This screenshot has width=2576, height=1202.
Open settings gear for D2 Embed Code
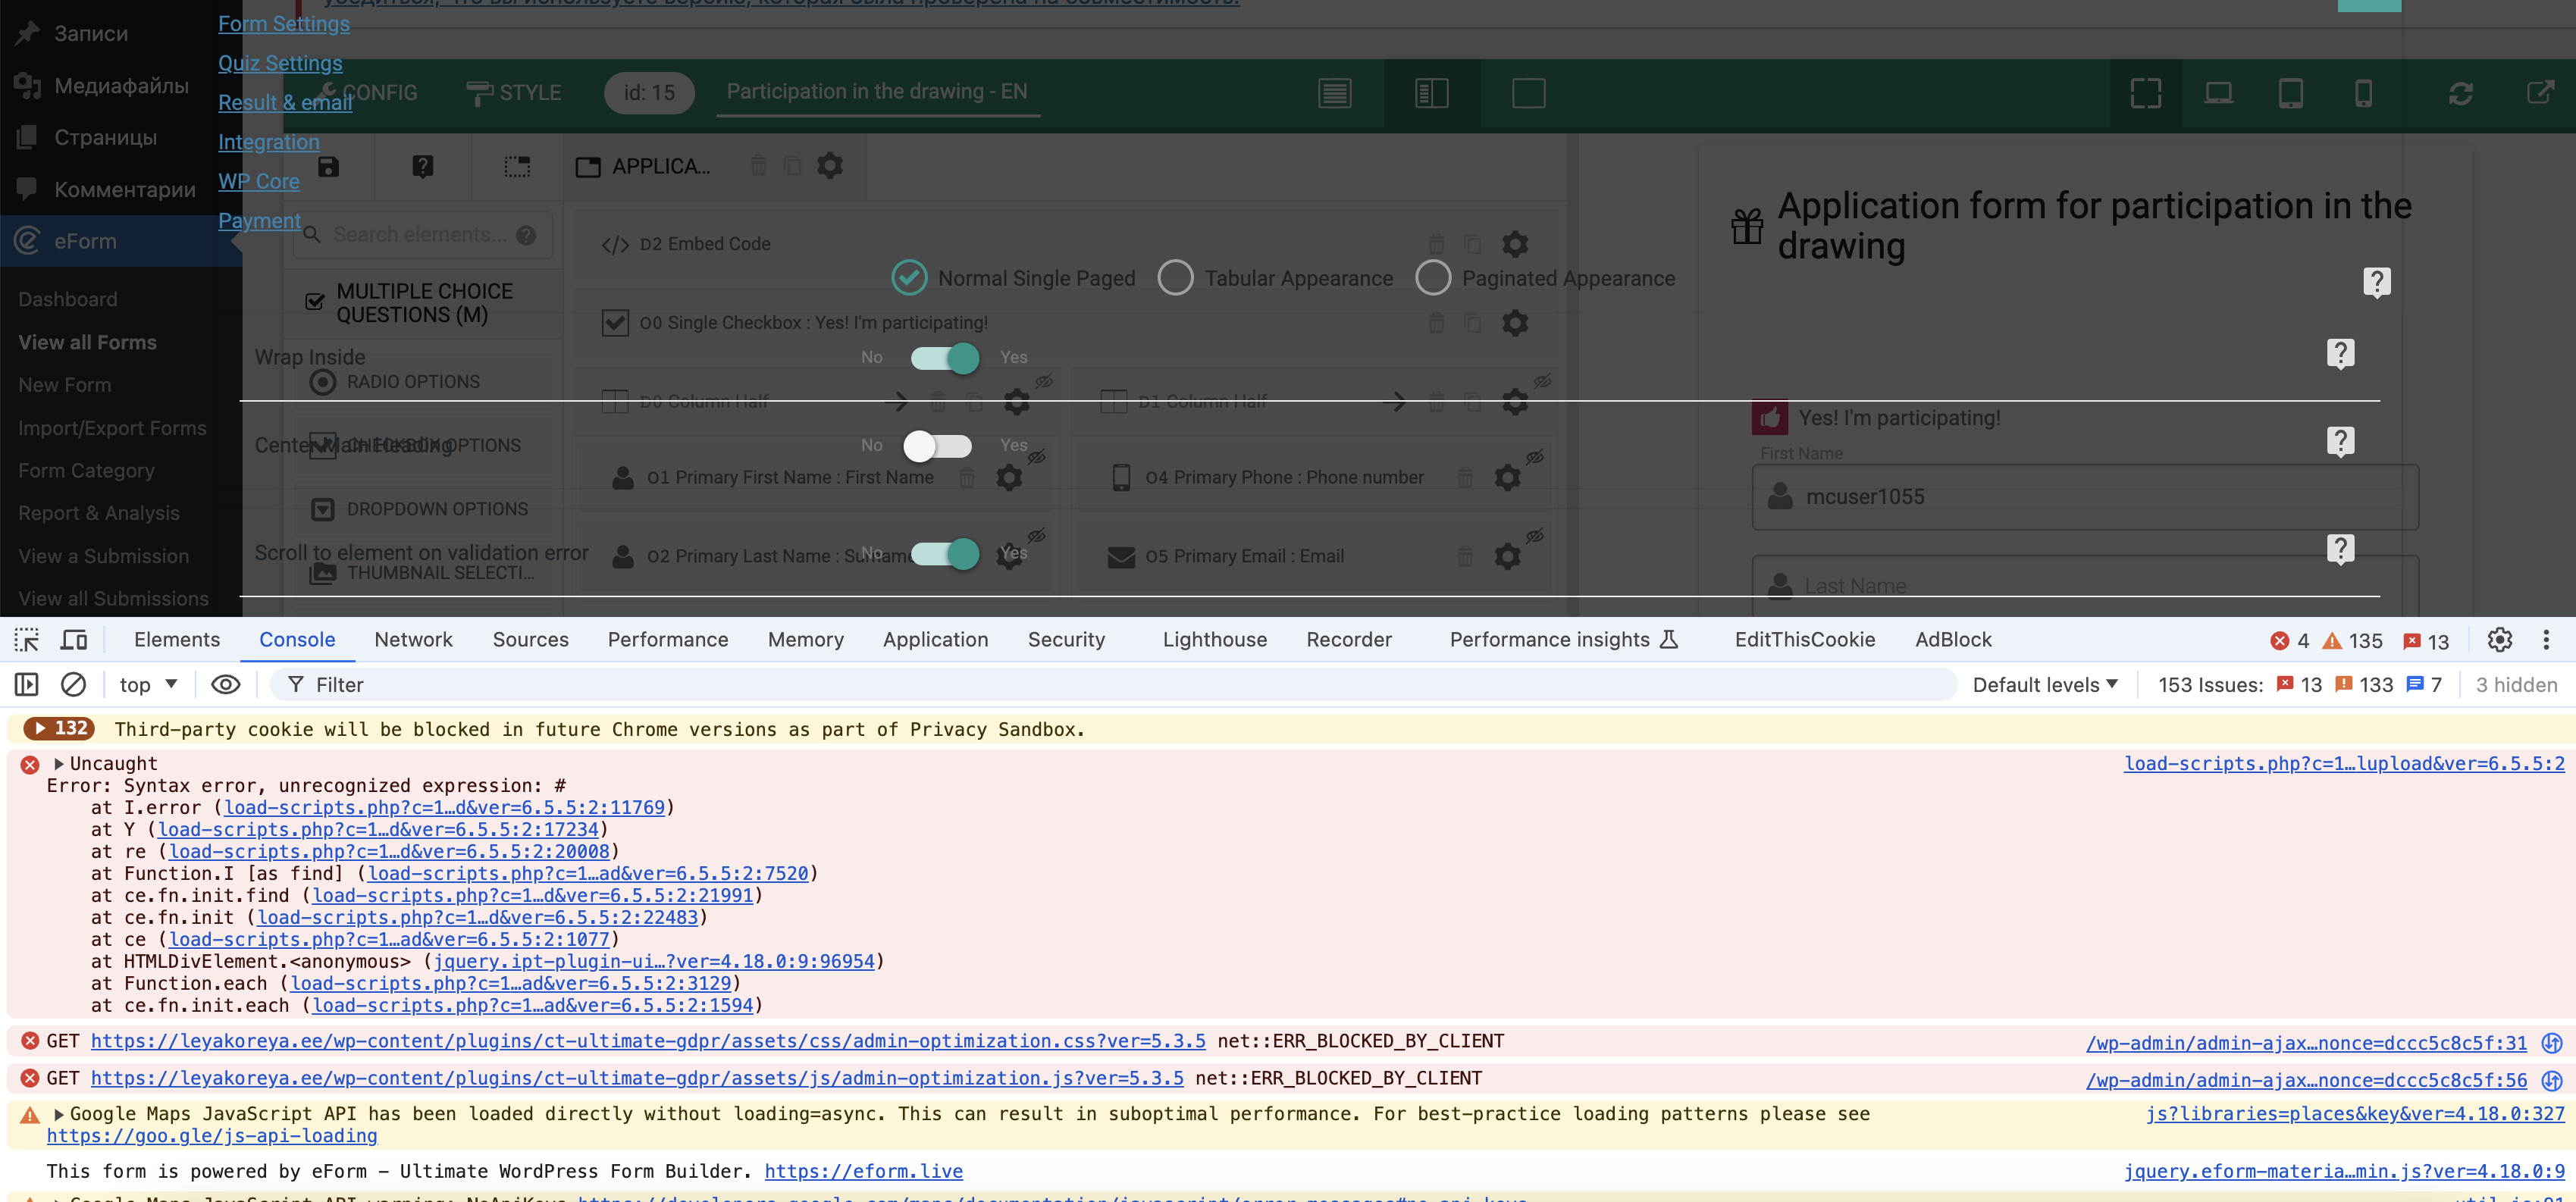click(x=1515, y=244)
